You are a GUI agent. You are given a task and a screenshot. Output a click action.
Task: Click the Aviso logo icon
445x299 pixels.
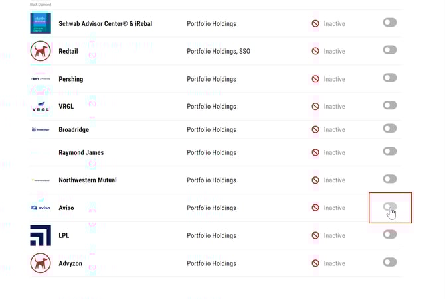41,208
